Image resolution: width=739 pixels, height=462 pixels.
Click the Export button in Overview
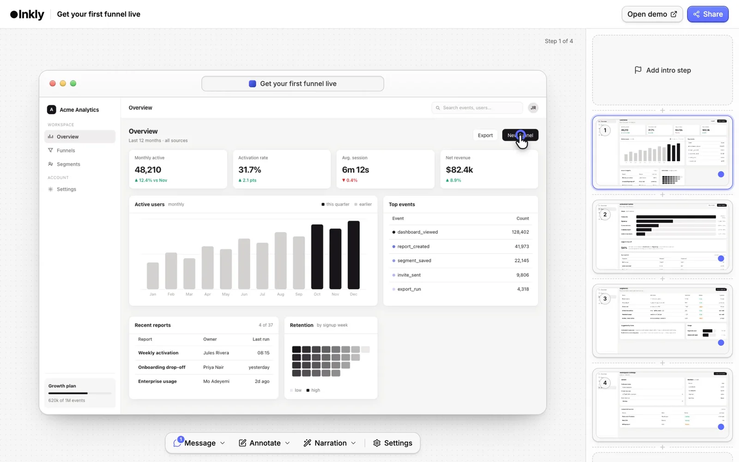(x=485, y=135)
